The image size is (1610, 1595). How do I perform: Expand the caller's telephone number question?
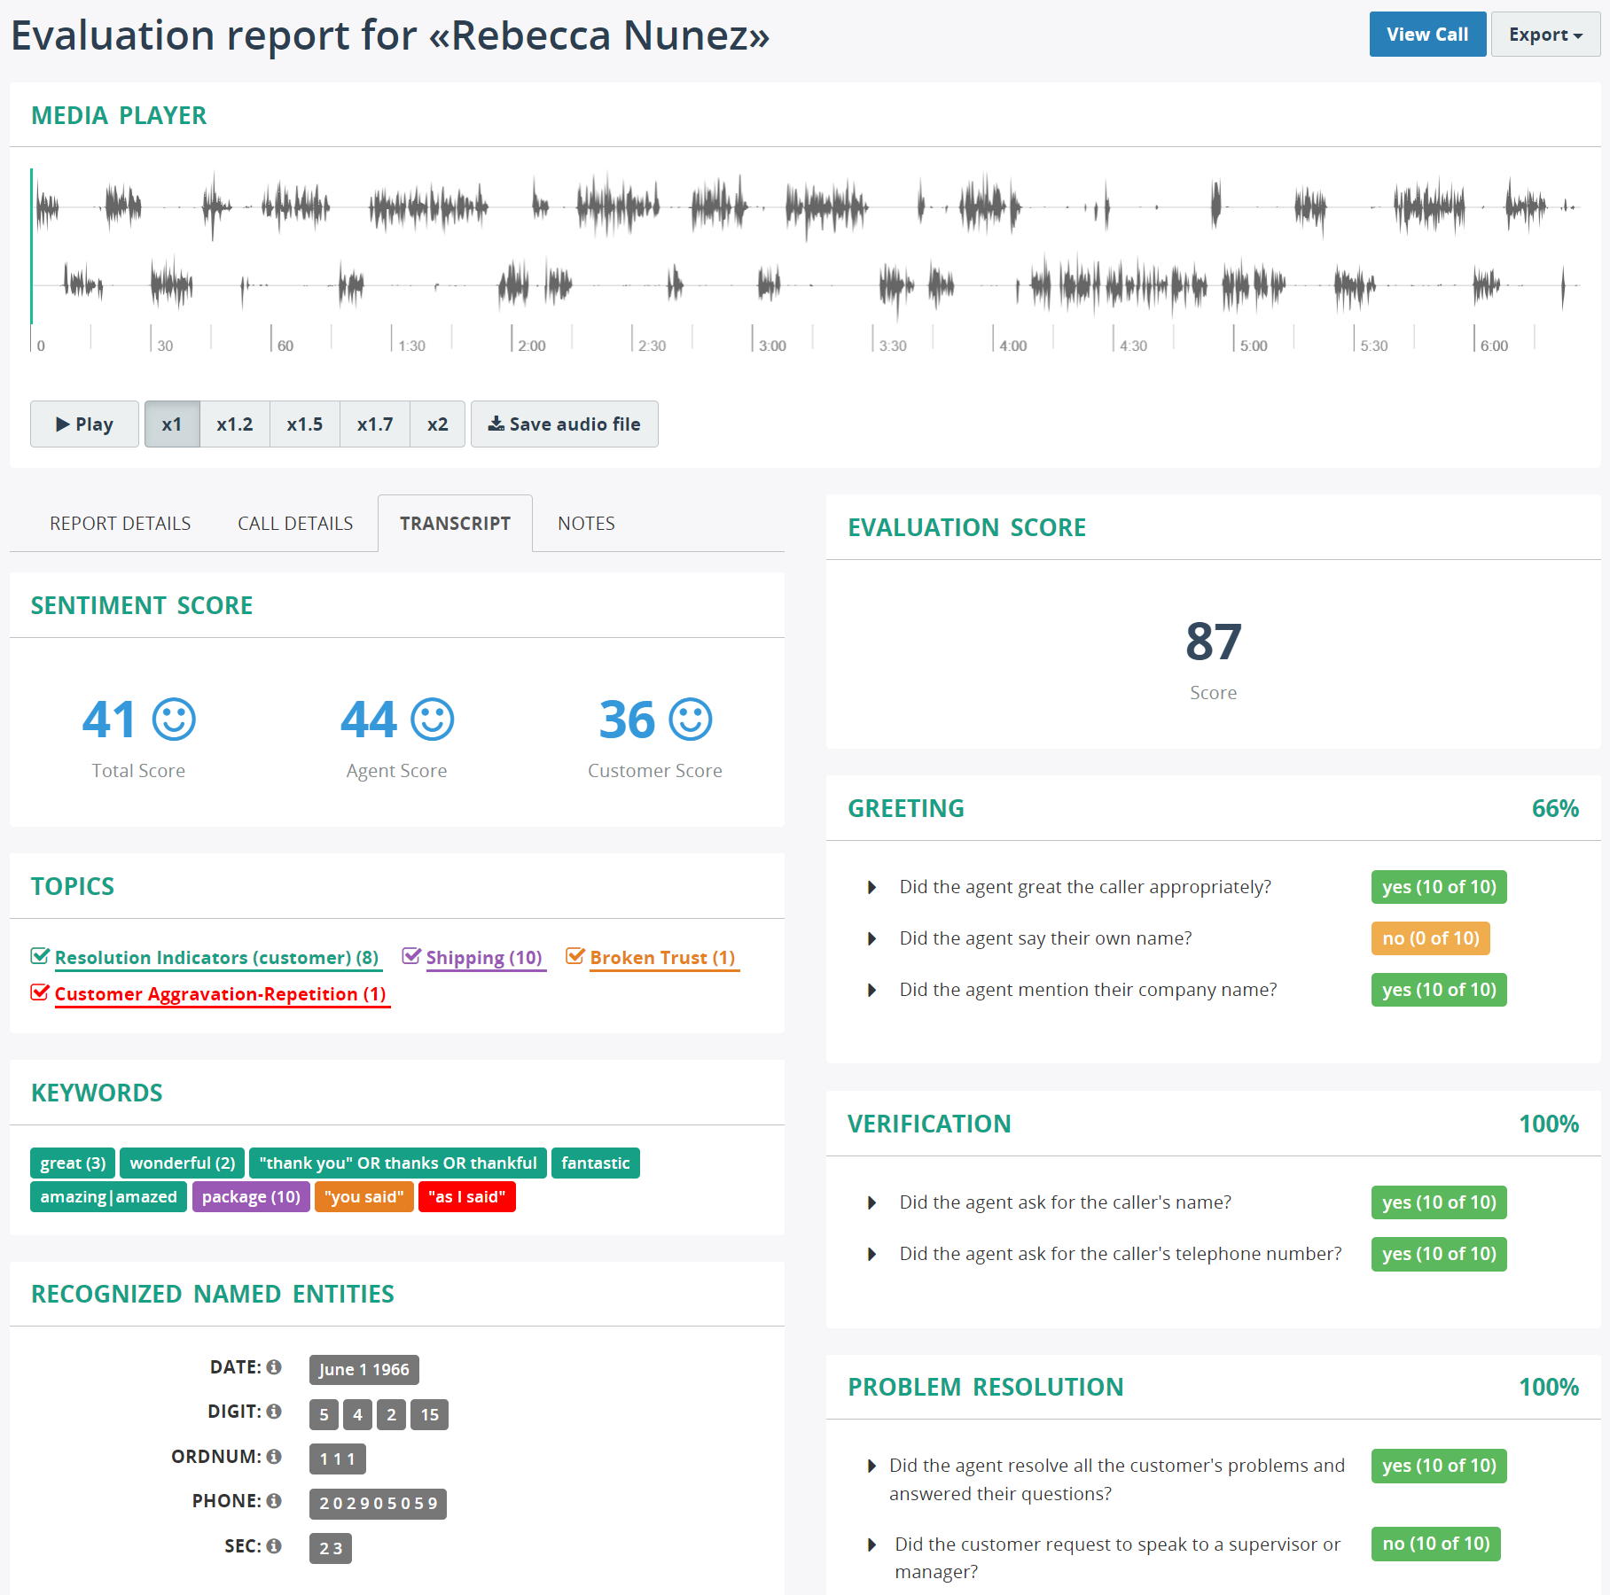pos(871,1254)
